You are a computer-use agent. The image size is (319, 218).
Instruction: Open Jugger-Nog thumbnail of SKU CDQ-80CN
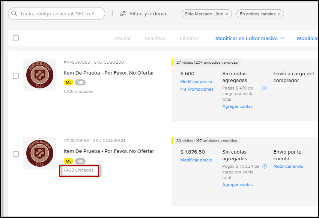point(40,153)
